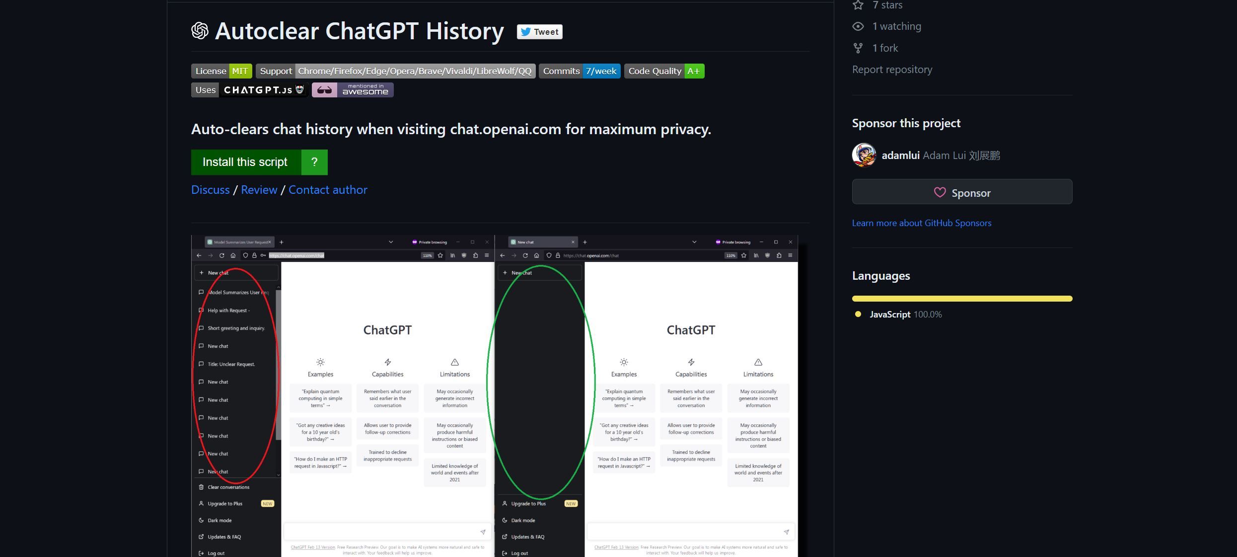
Task: Open the Commits 7/week badge
Action: tap(580, 71)
